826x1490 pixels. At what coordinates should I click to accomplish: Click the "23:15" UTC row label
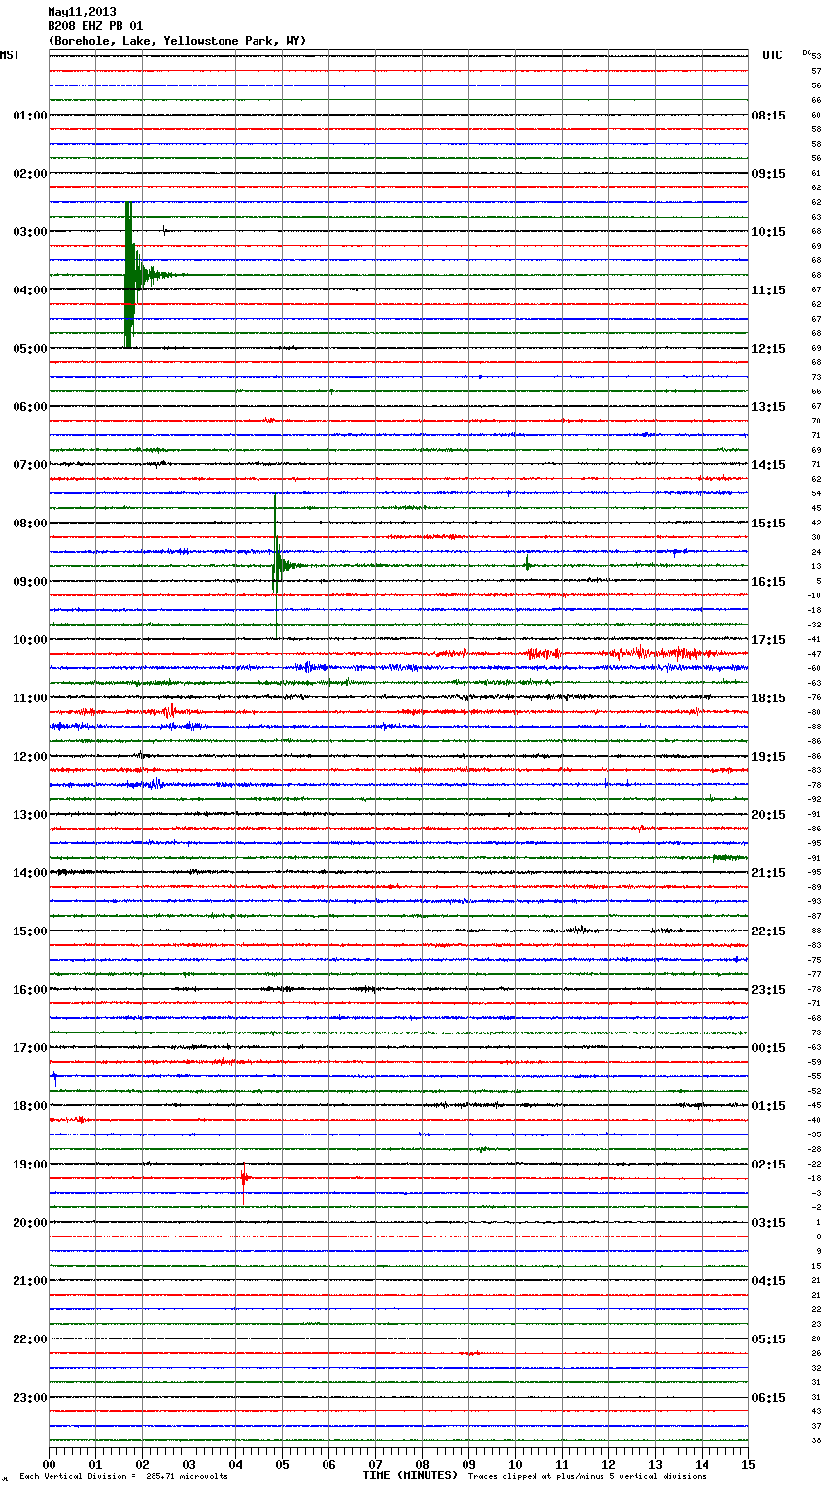click(x=769, y=990)
